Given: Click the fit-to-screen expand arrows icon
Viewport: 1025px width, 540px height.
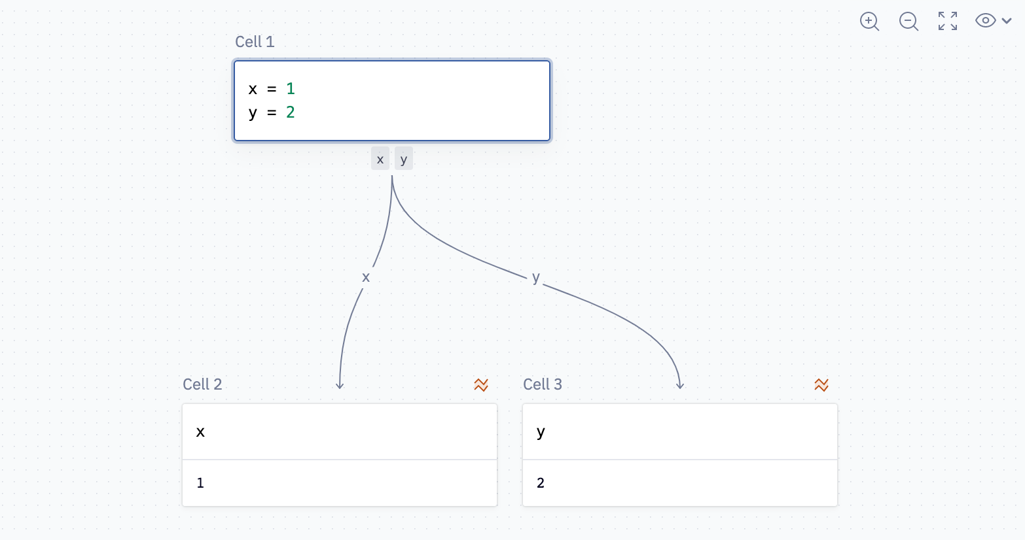Looking at the screenshot, I should pos(948,21).
